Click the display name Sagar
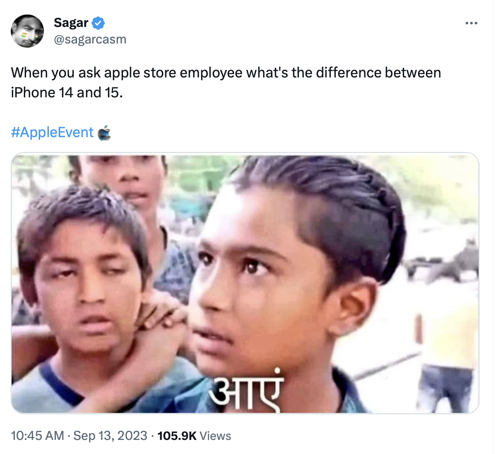 [71, 23]
